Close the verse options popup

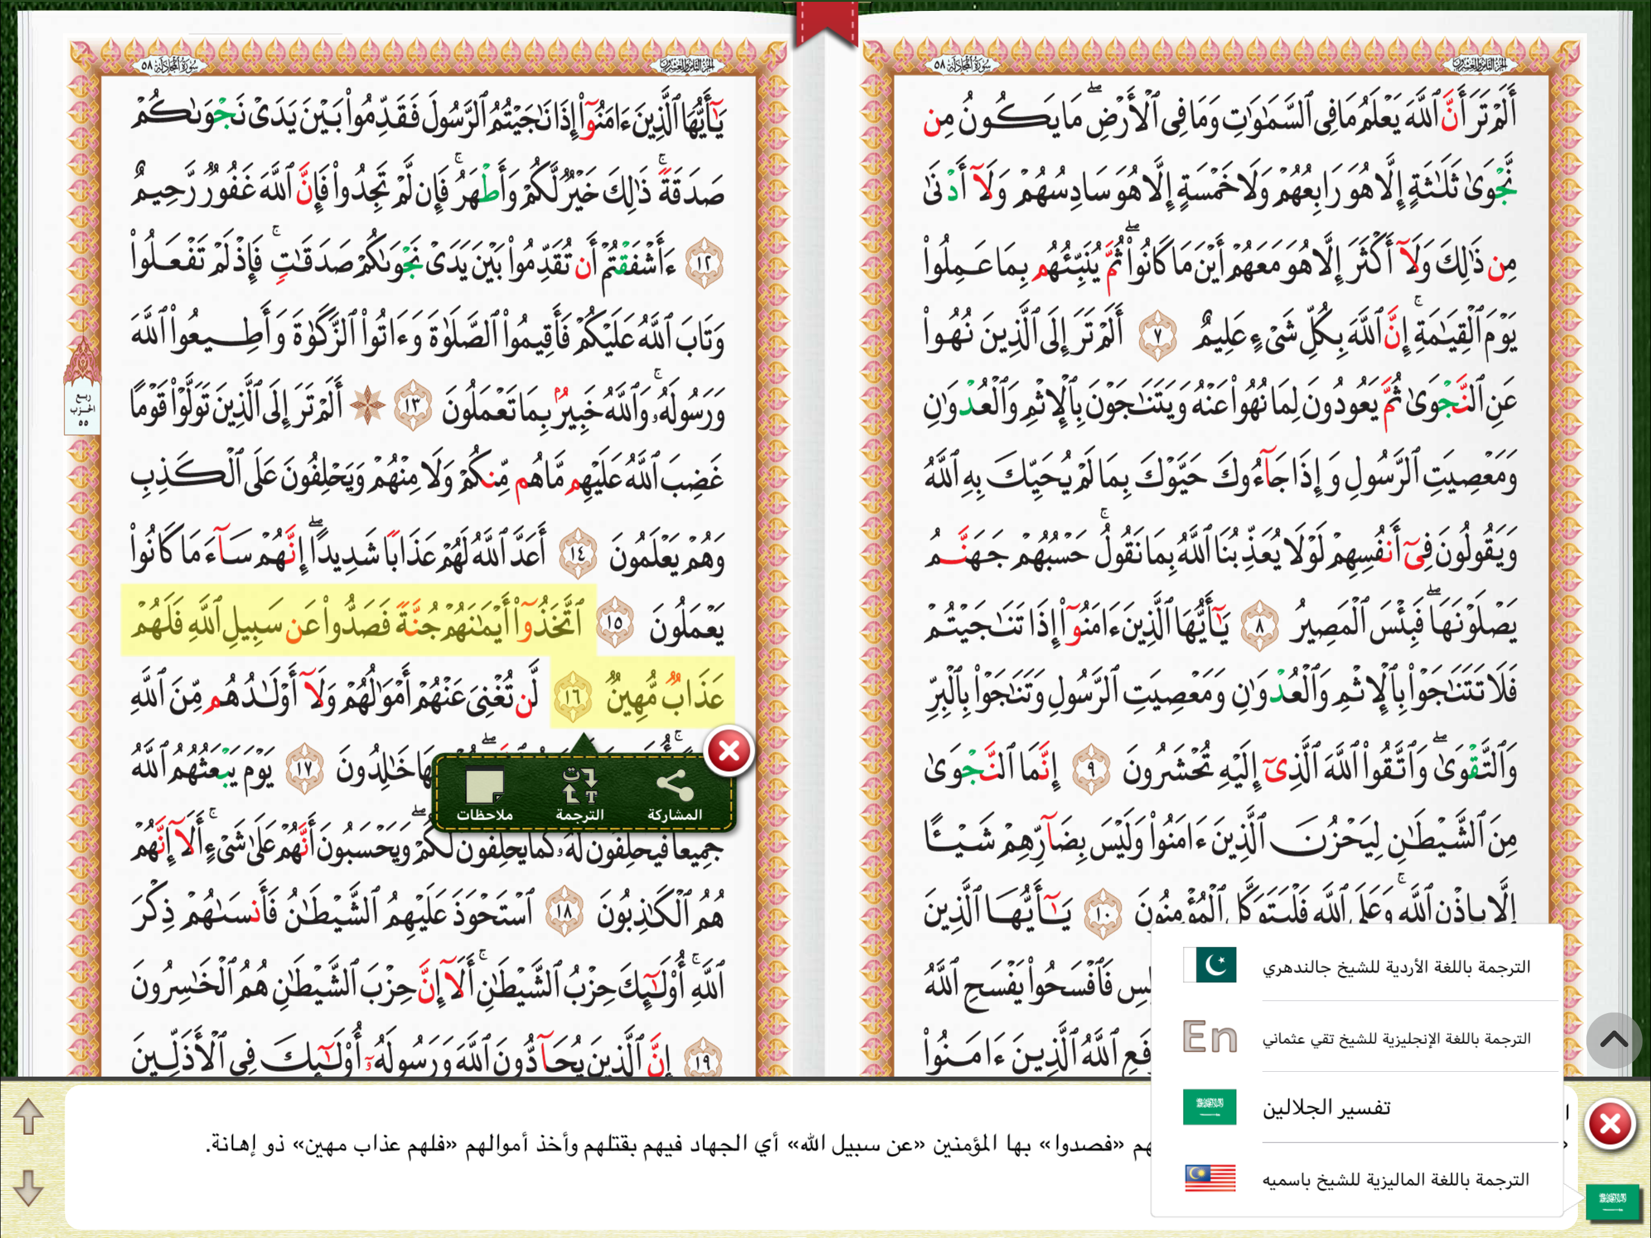(x=729, y=750)
